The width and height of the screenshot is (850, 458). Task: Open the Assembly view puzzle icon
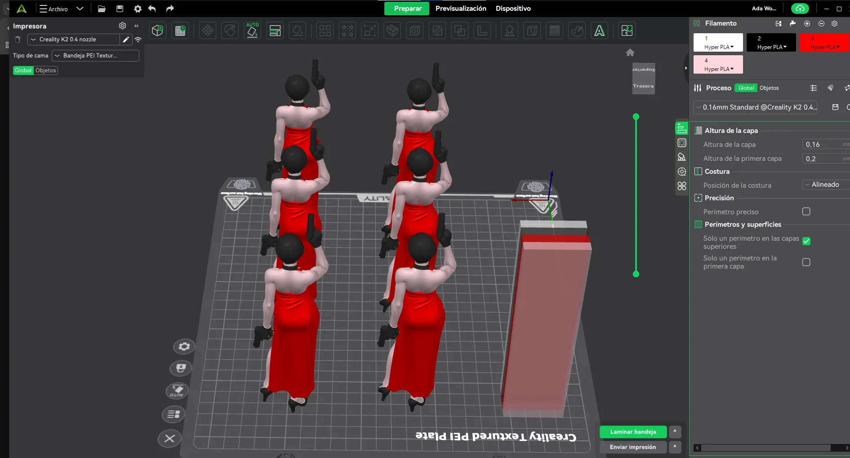(x=627, y=31)
